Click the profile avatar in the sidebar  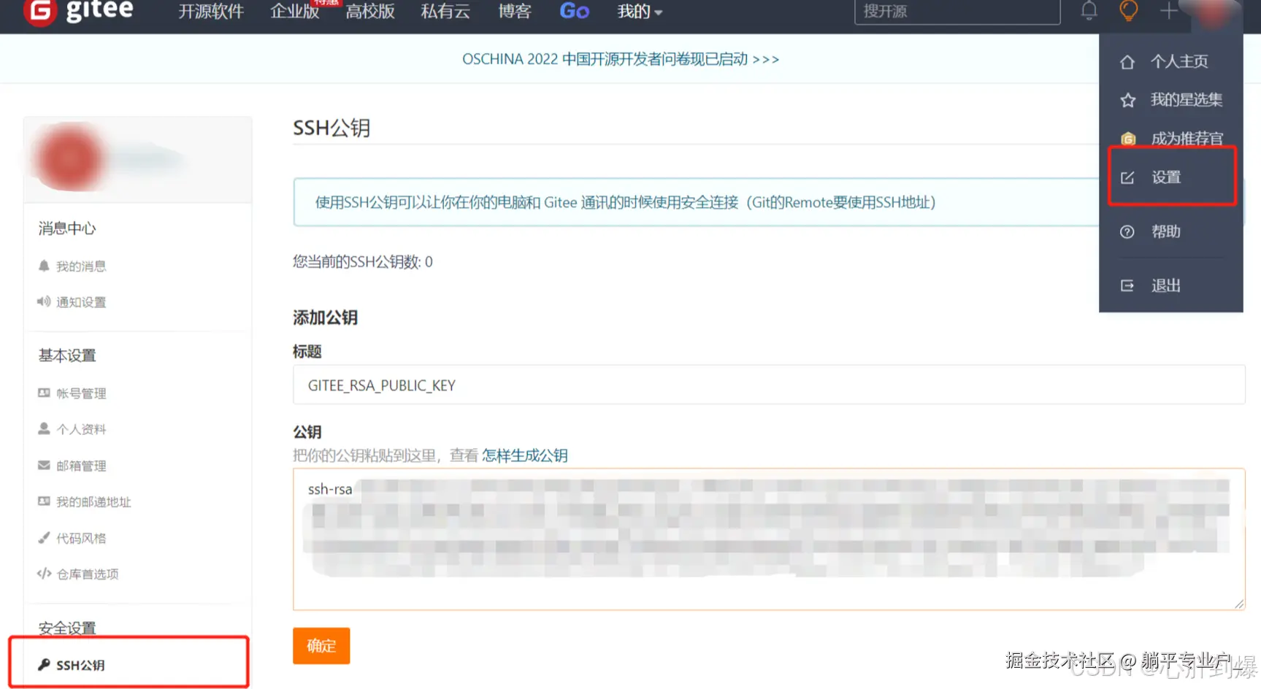[69, 158]
